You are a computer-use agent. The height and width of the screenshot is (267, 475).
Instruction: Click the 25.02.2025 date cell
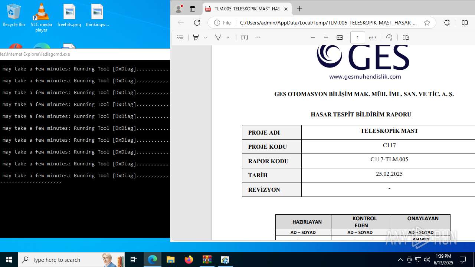(389, 174)
